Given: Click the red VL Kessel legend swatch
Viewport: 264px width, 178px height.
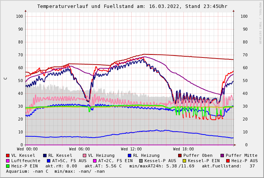Looking at the screenshot, I should 8,155.
